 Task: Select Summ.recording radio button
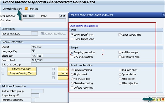click(x=72, y=70)
